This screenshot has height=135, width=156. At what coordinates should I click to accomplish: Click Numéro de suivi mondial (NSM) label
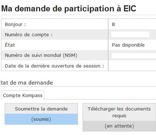(x=41, y=55)
